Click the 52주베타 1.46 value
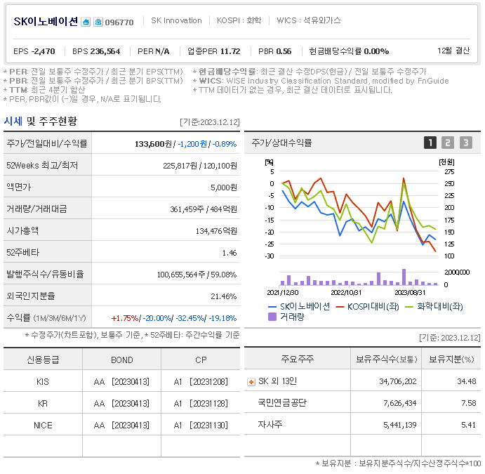485x474 pixels. point(230,253)
